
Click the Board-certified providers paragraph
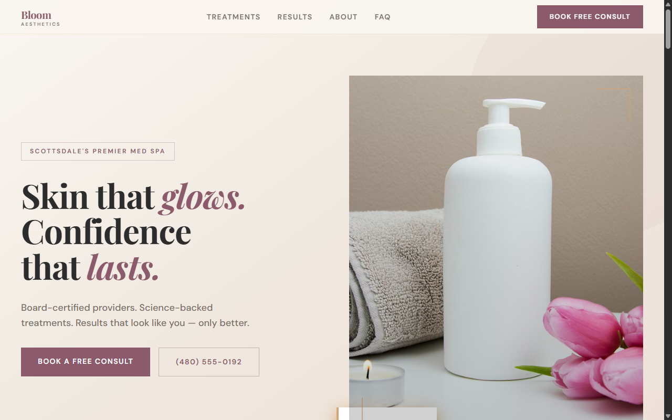(135, 315)
